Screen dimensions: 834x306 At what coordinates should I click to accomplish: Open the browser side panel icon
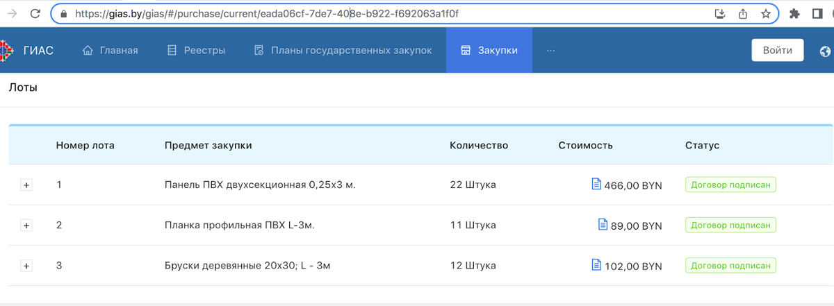pyautogui.click(x=817, y=13)
